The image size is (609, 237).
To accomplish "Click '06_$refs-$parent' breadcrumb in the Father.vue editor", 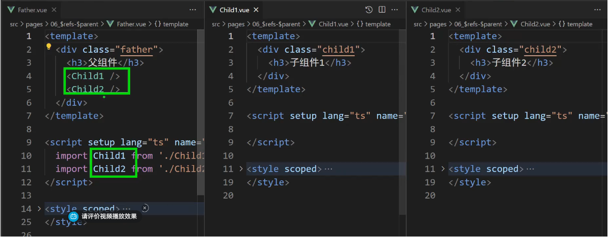I will click(x=74, y=24).
